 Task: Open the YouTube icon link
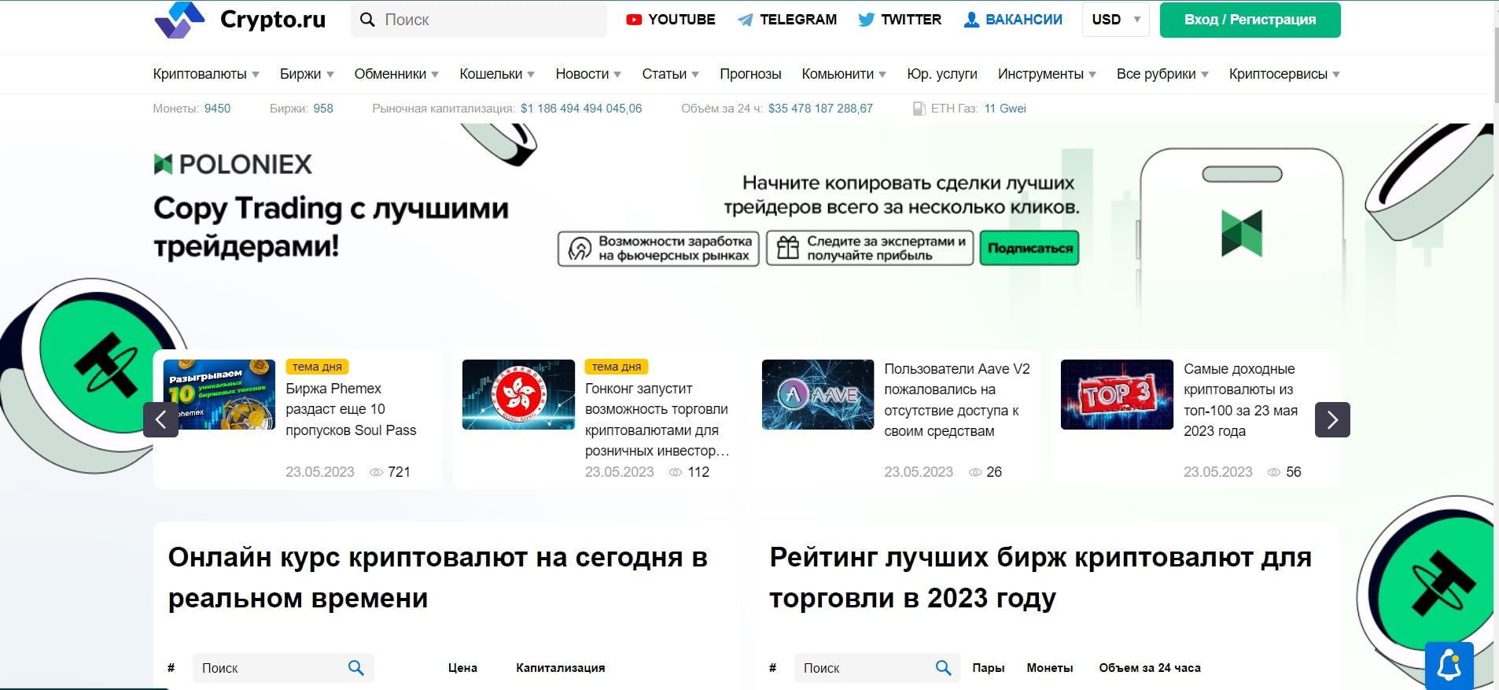(634, 20)
